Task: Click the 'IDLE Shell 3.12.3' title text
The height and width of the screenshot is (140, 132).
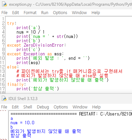Action: pyautogui.click(x=23, y=99)
